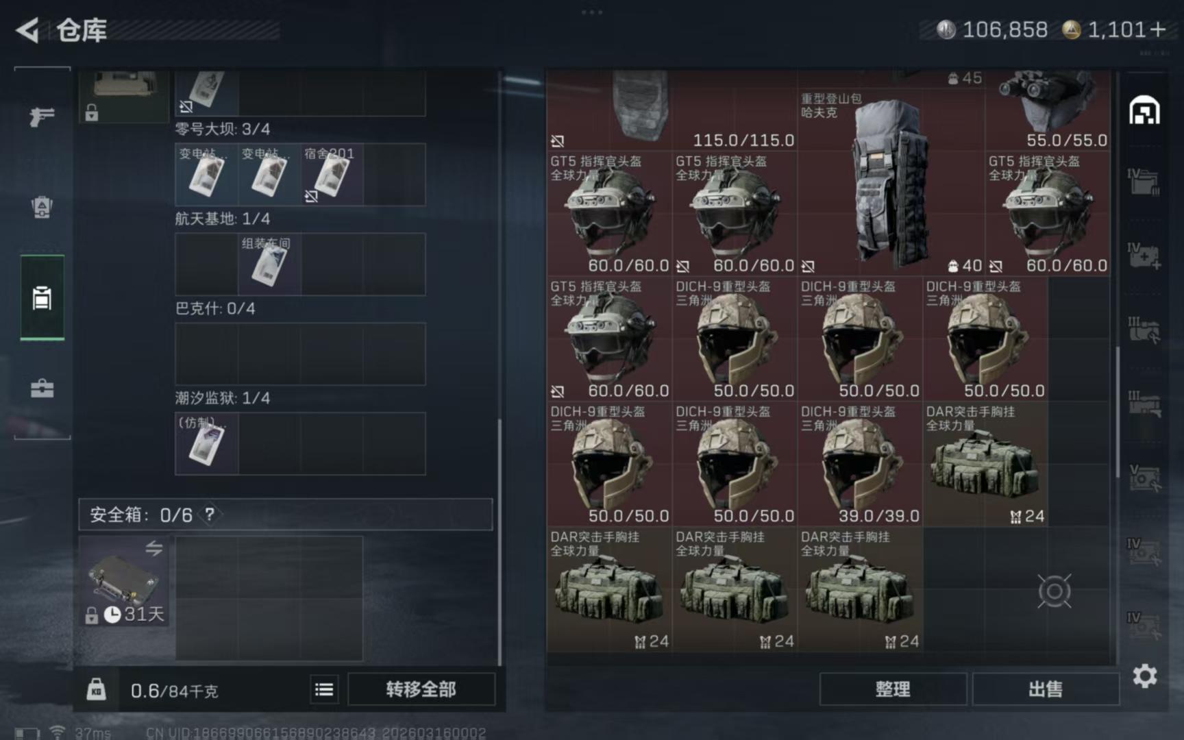Open the medical kit plus storage tab
This screenshot has height=740, width=1184.
(1144, 256)
